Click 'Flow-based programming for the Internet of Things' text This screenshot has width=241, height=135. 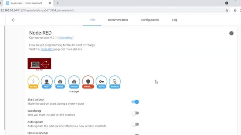point(62,45)
